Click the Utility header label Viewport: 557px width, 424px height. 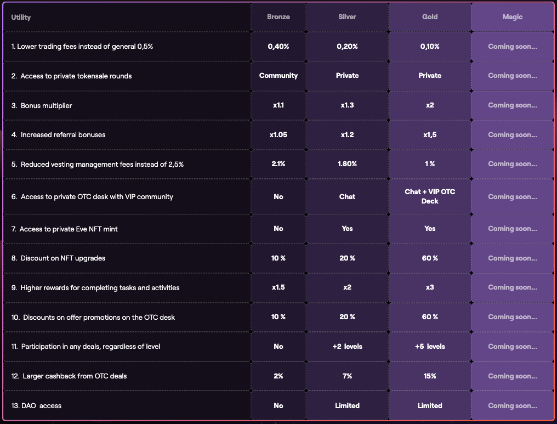(21, 17)
